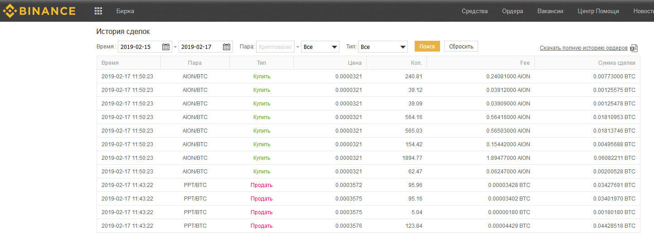Click the quantity 39.12 cell
The height and width of the screenshot is (249, 654).
(415, 90)
